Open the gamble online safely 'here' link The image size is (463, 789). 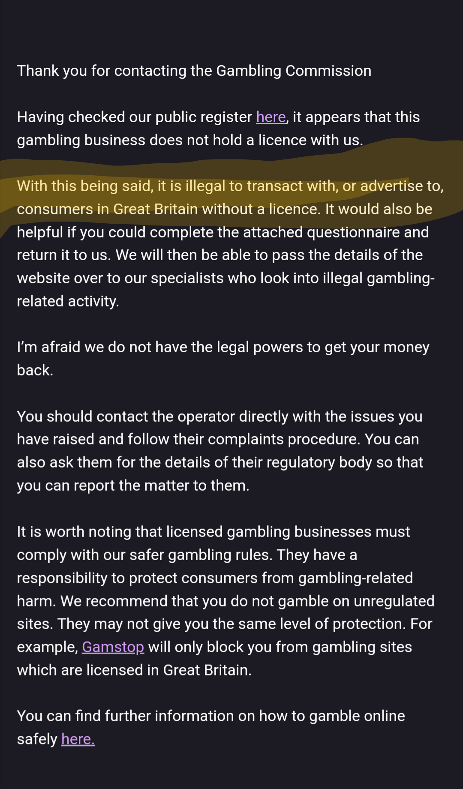78,739
